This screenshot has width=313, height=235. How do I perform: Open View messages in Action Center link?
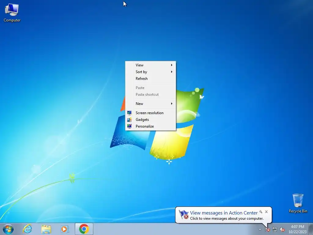(x=224, y=213)
